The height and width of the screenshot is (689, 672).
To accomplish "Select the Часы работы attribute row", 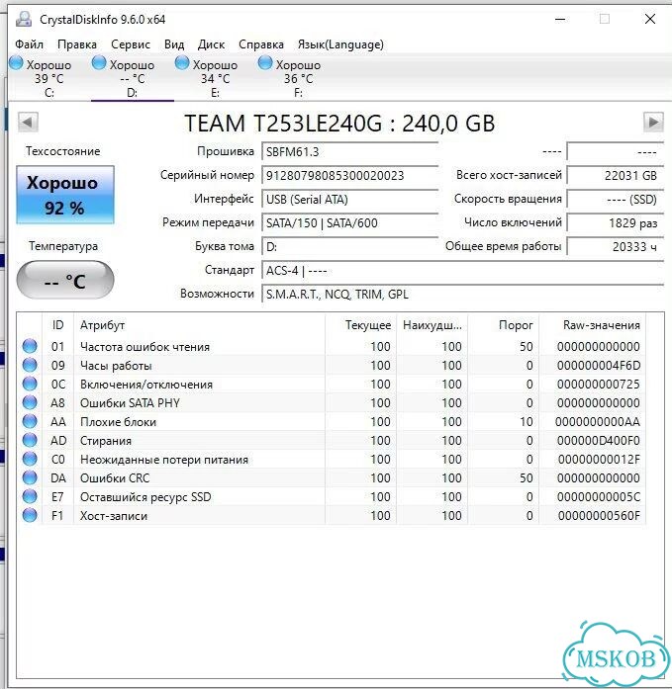I will (332, 365).
